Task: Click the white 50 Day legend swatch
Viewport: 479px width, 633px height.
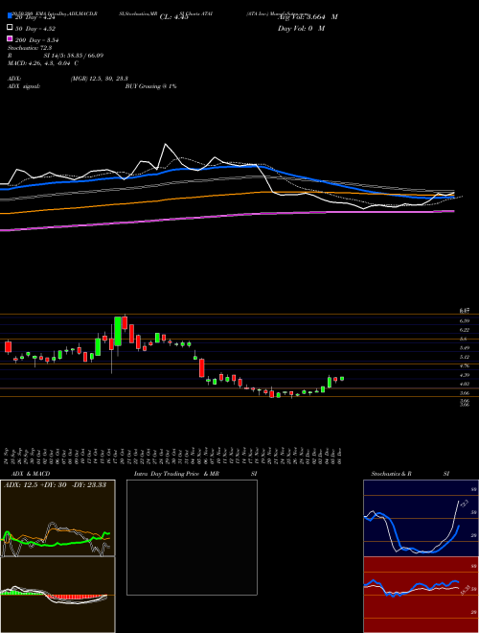Action: pyautogui.click(x=10, y=28)
